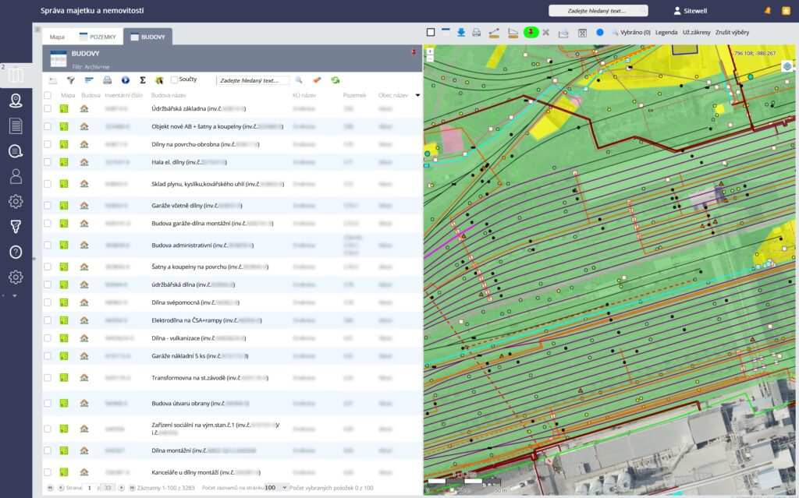
Task: Check the Budova útvaru obrany row
Action: click(48, 403)
